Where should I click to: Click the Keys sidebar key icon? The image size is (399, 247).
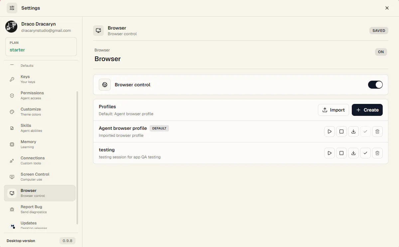(12, 79)
